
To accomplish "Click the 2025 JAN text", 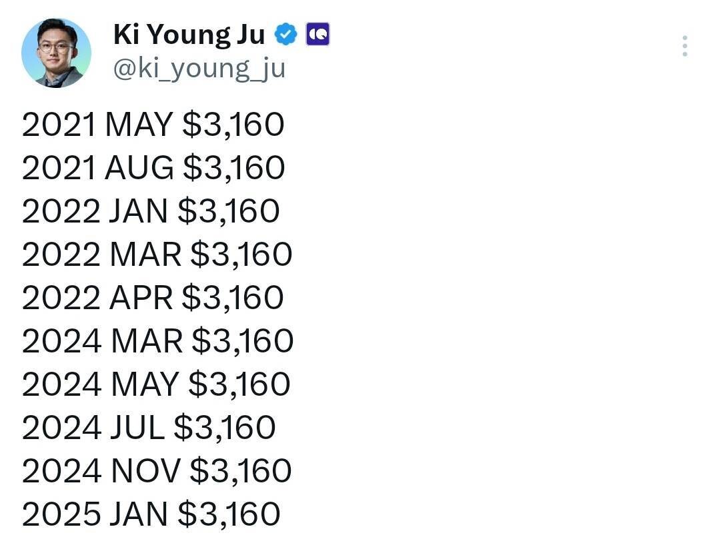I will [95, 515].
